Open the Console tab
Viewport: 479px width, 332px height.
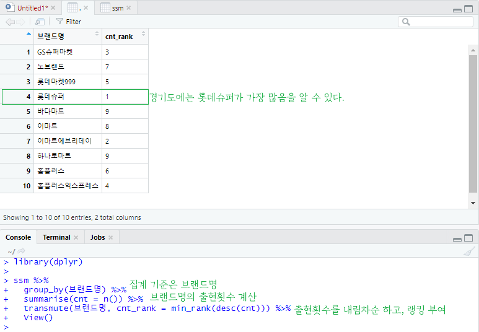tap(19, 237)
